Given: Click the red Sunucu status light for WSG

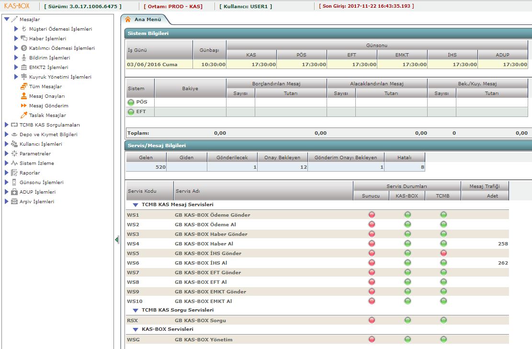Looking at the screenshot, I should click(372, 339).
